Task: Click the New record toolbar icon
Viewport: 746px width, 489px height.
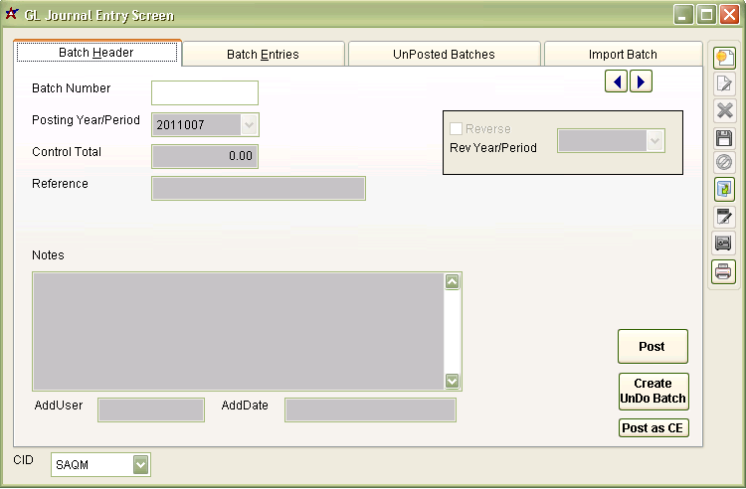Action: [x=723, y=59]
